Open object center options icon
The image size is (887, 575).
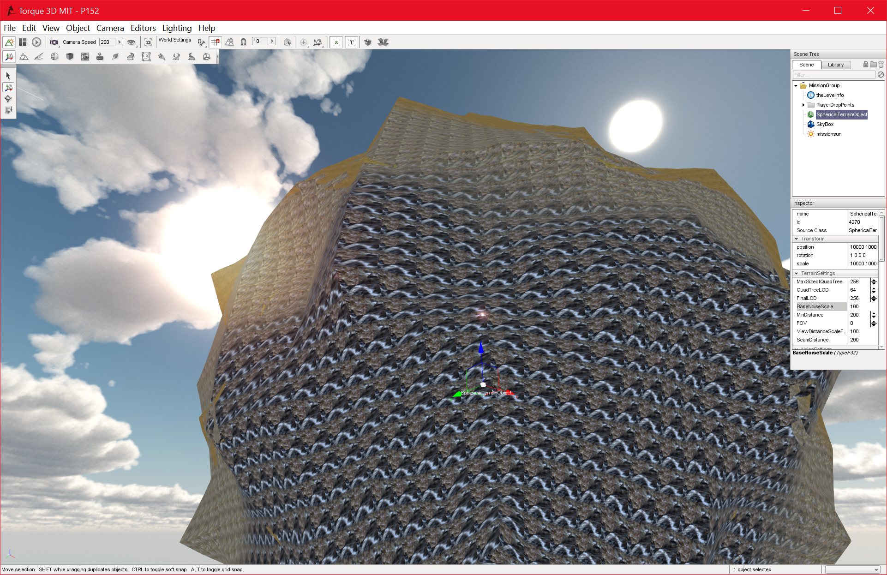click(x=303, y=42)
